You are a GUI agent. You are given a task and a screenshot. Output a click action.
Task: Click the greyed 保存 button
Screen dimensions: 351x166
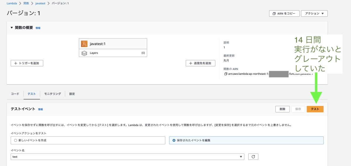coord(298,109)
